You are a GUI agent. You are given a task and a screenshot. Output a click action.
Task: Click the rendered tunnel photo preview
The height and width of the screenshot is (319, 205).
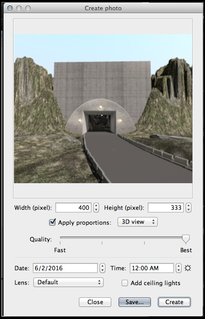tap(103, 109)
